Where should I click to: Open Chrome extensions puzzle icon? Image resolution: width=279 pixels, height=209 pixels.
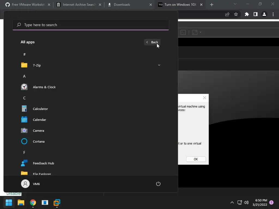click(247, 14)
